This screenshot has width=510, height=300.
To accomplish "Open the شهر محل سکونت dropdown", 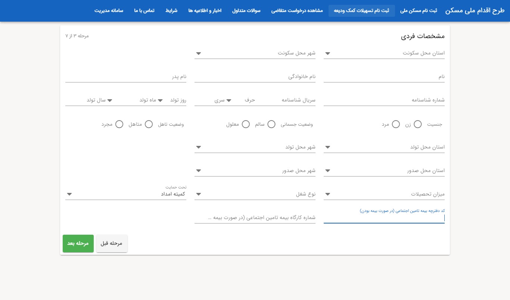I will pos(255,53).
